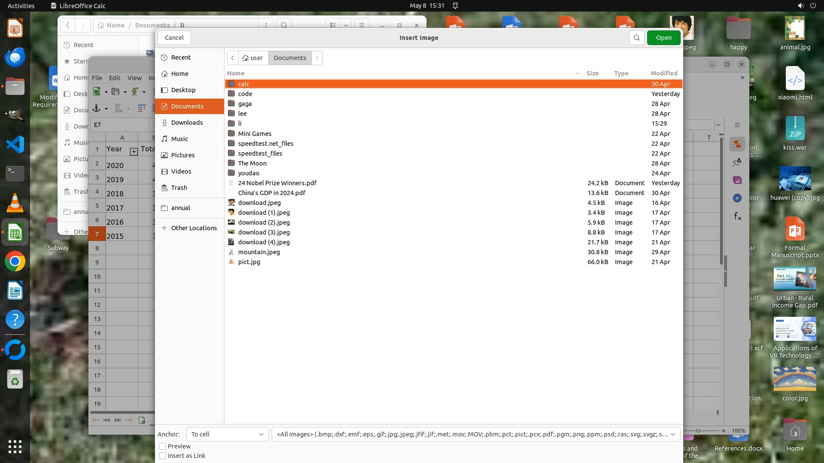Open the Gallery icon in Calc sidebar
Viewport: 824px width, 463px height.
point(737,180)
